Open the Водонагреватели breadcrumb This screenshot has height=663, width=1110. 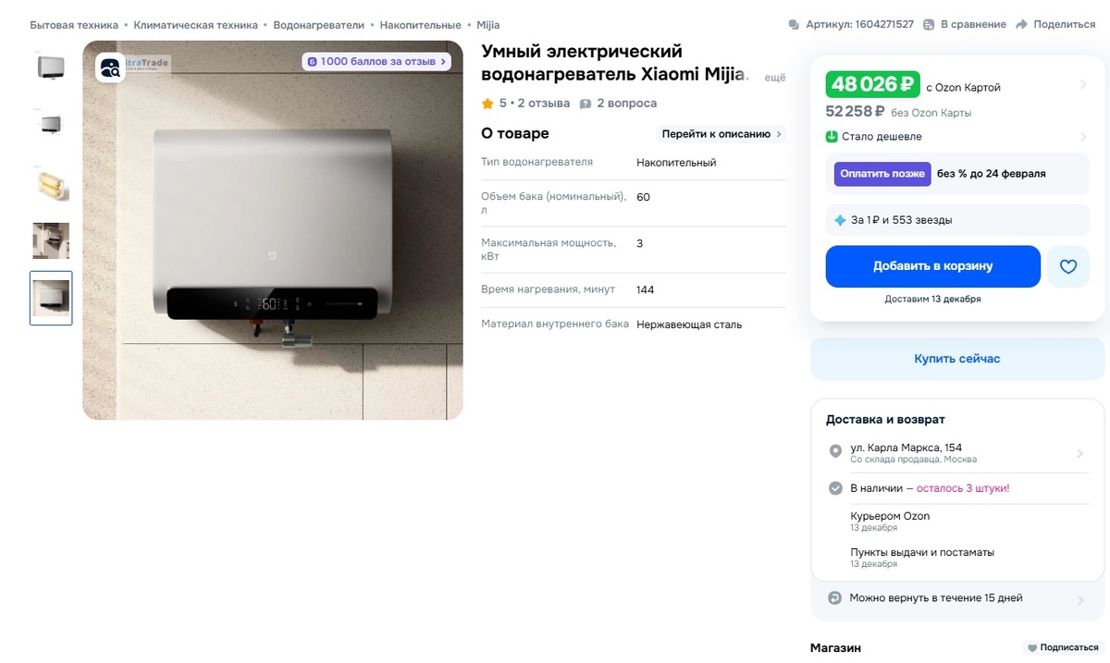point(319,25)
